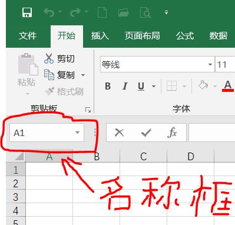235x225 pixels.
Task: Open the Name Box dropdown arrow
Action: (x=77, y=133)
